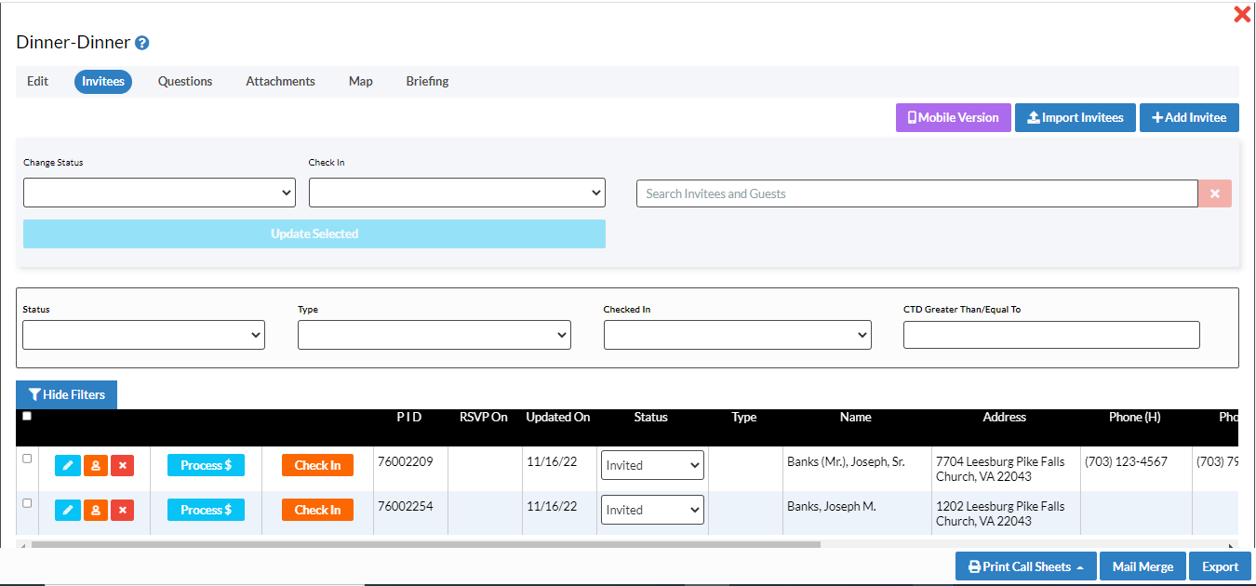Select PID cell 76002254
This screenshot has width=1256, height=586.
pyautogui.click(x=406, y=506)
